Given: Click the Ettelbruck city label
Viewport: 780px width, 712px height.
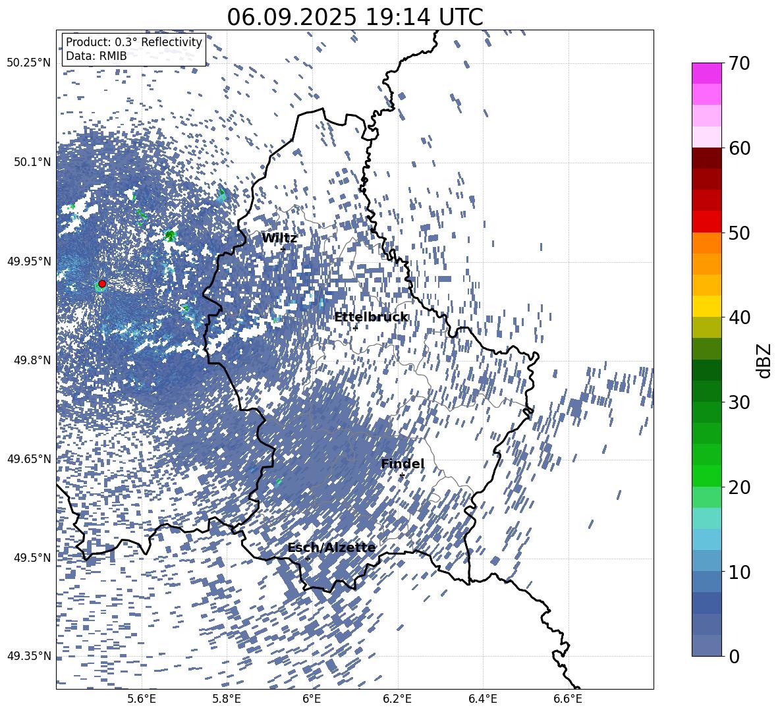Looking at the screenshot, I should (x=371, y=317).
